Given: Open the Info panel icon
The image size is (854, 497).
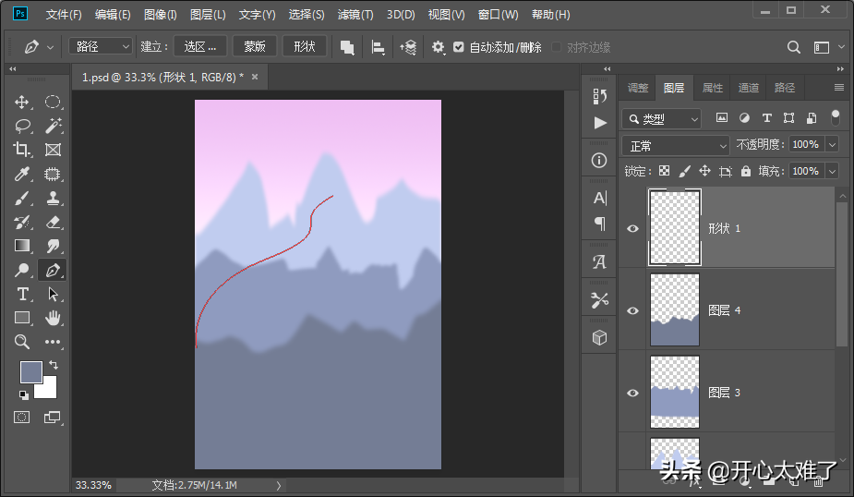Looking at the screenshot, I should (599, 160).
